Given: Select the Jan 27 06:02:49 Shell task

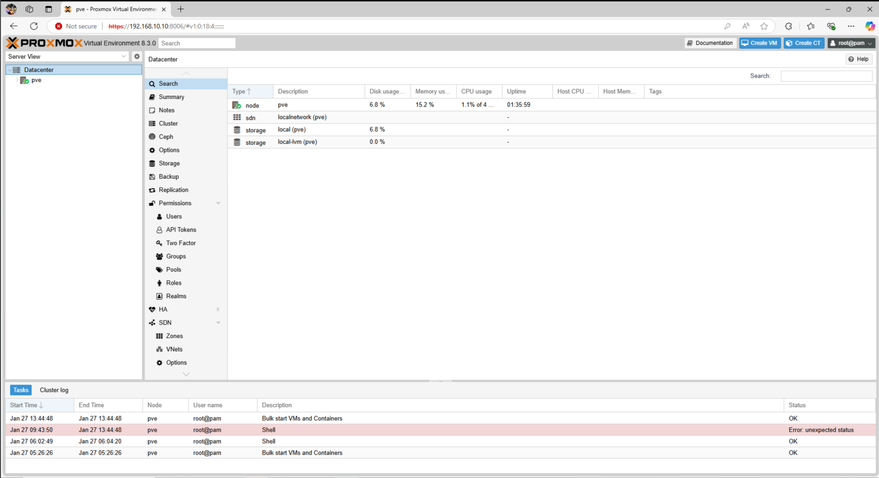Looking at the screenshot, I should (440, 441).
